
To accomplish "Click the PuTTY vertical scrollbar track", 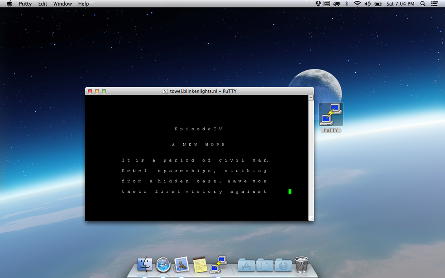I will (x=311, y=158).
